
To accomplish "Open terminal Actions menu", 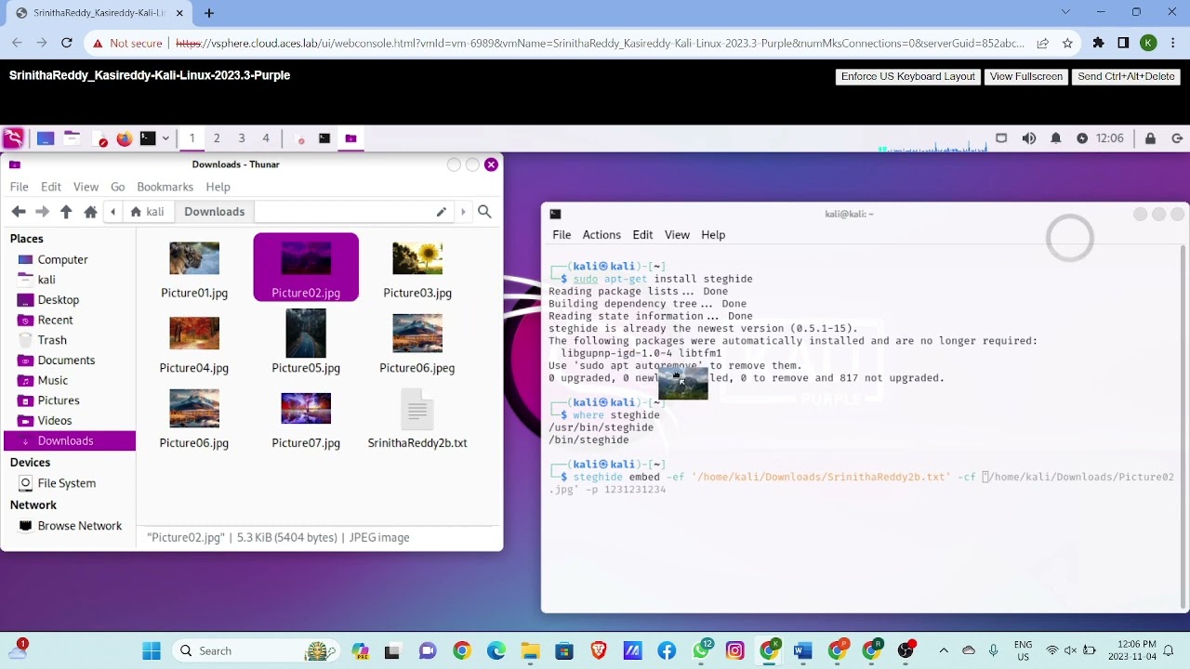I will pyautogui.click(x=602, y=235).
